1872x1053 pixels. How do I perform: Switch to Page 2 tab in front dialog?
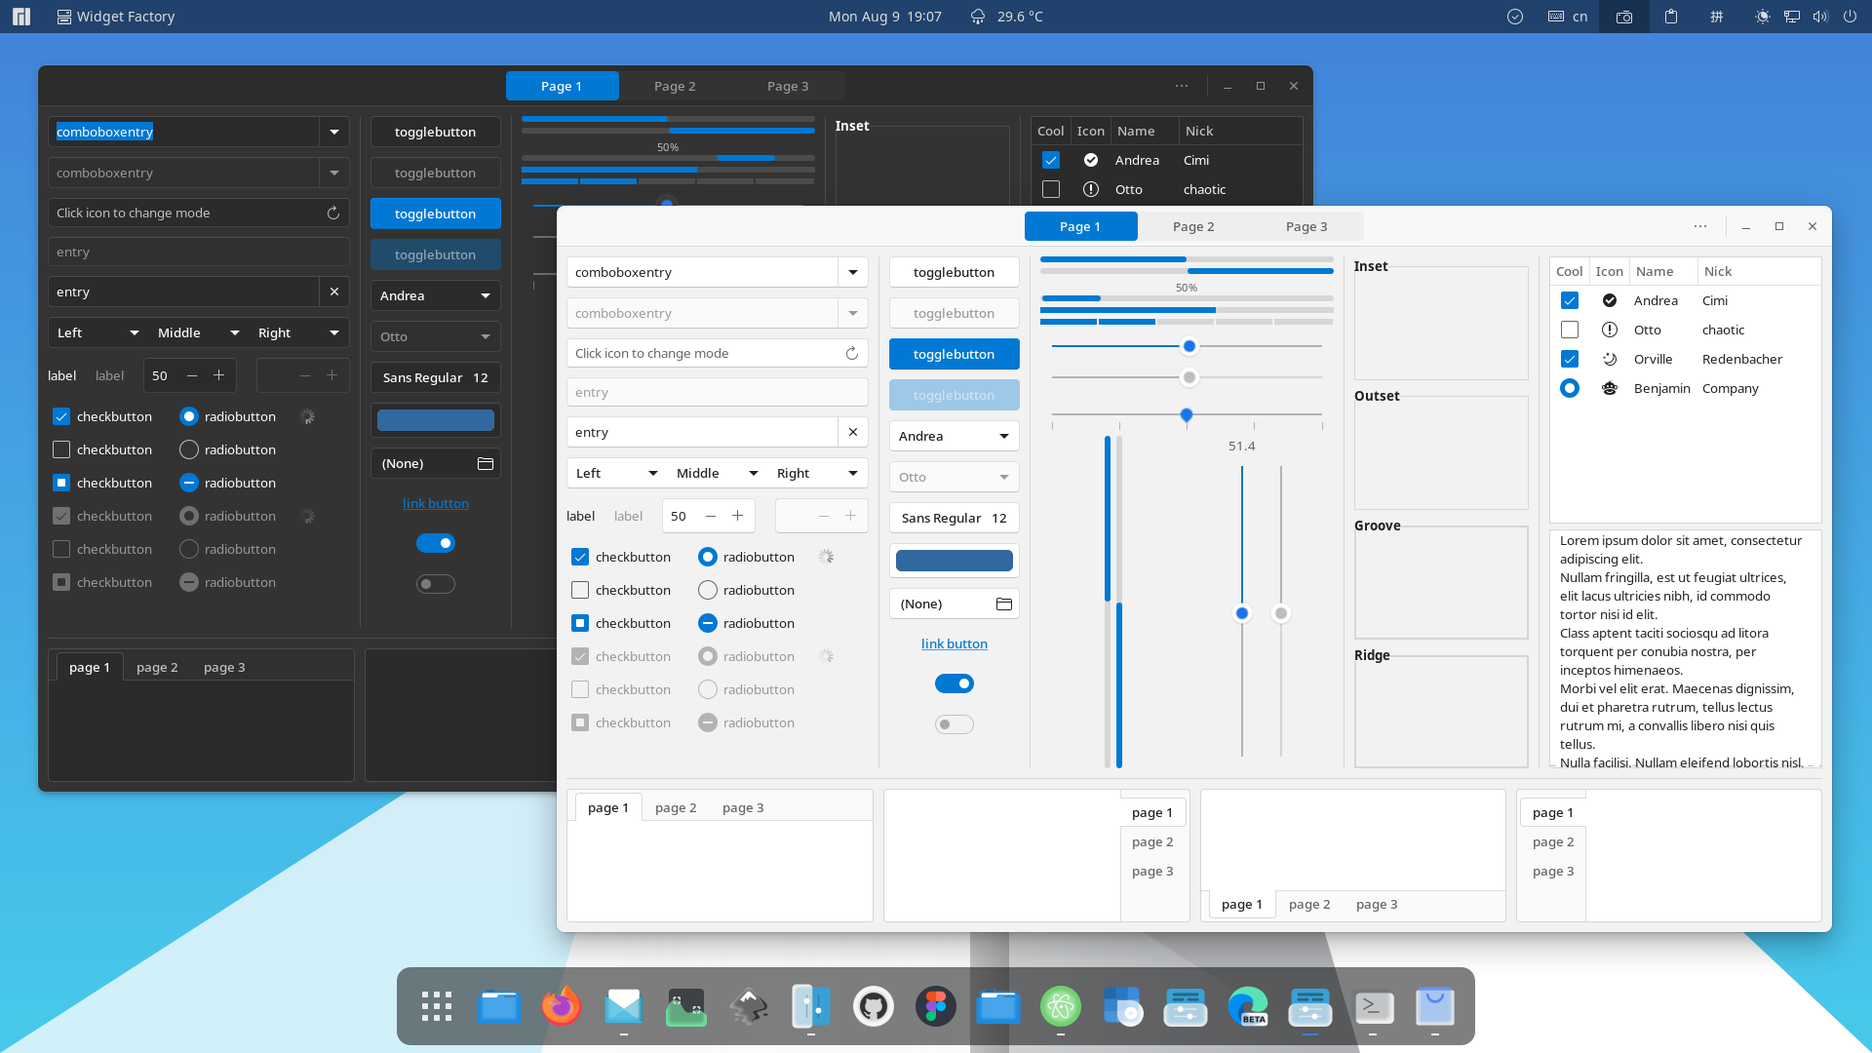[x=1193, y=226]
